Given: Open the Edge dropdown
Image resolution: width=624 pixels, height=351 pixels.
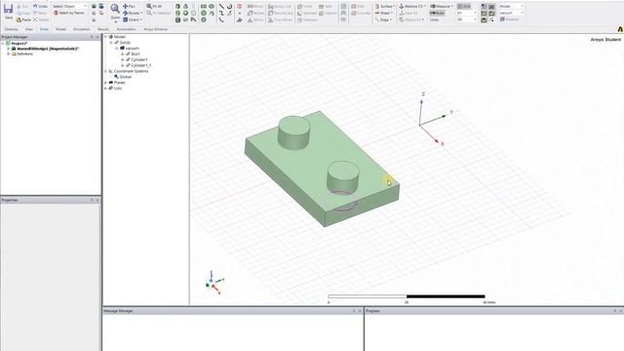Looking at the screenshot, I should (383, 19).
